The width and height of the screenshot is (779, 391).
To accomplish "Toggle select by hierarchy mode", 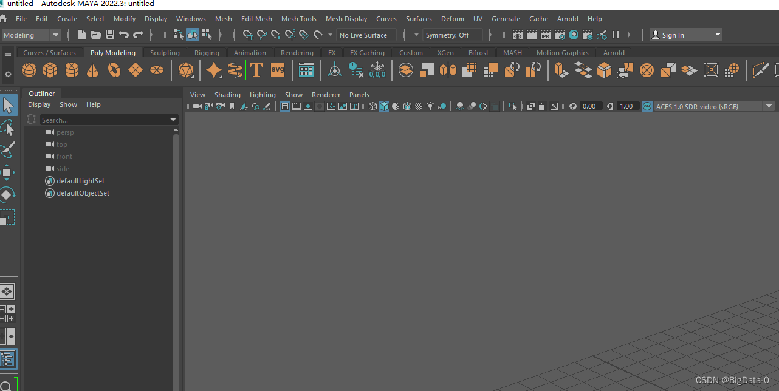I will 179,35.
